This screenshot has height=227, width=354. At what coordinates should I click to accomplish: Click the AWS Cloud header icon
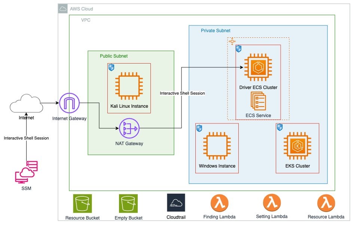point(63,9)
